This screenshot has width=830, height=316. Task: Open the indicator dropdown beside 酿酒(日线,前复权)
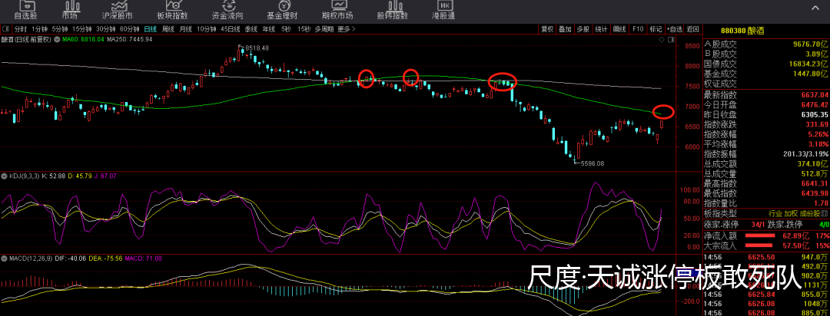pyautogui.click(x=55, y=38)
